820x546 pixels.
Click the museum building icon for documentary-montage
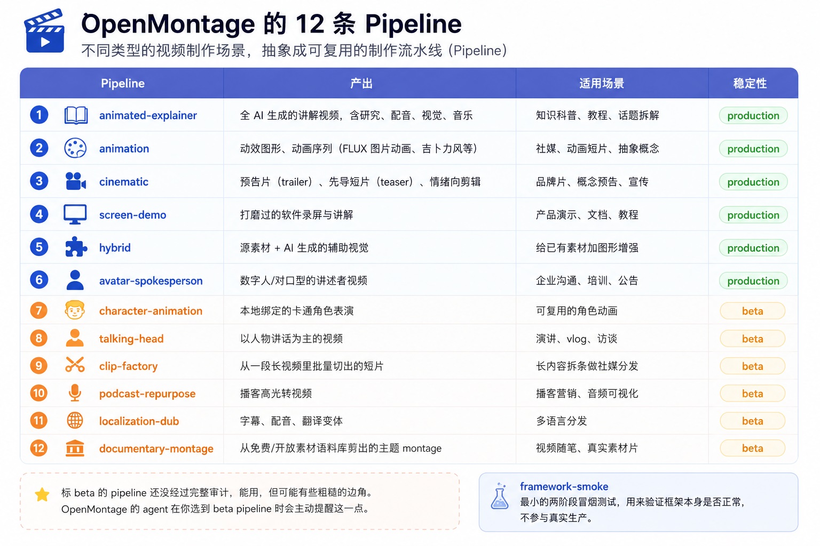pyautogui.click(x=75, y=448)
